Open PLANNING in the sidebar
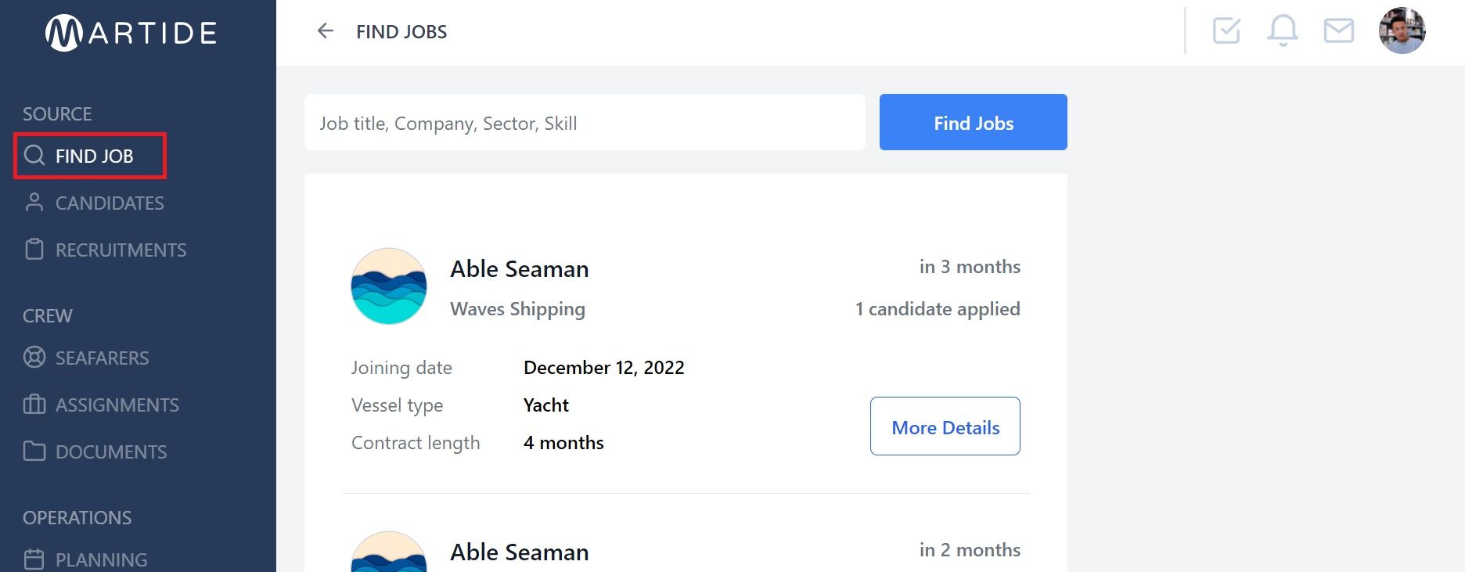The width and height of the screenshot is (1465, 572). [x=85, y=559]
